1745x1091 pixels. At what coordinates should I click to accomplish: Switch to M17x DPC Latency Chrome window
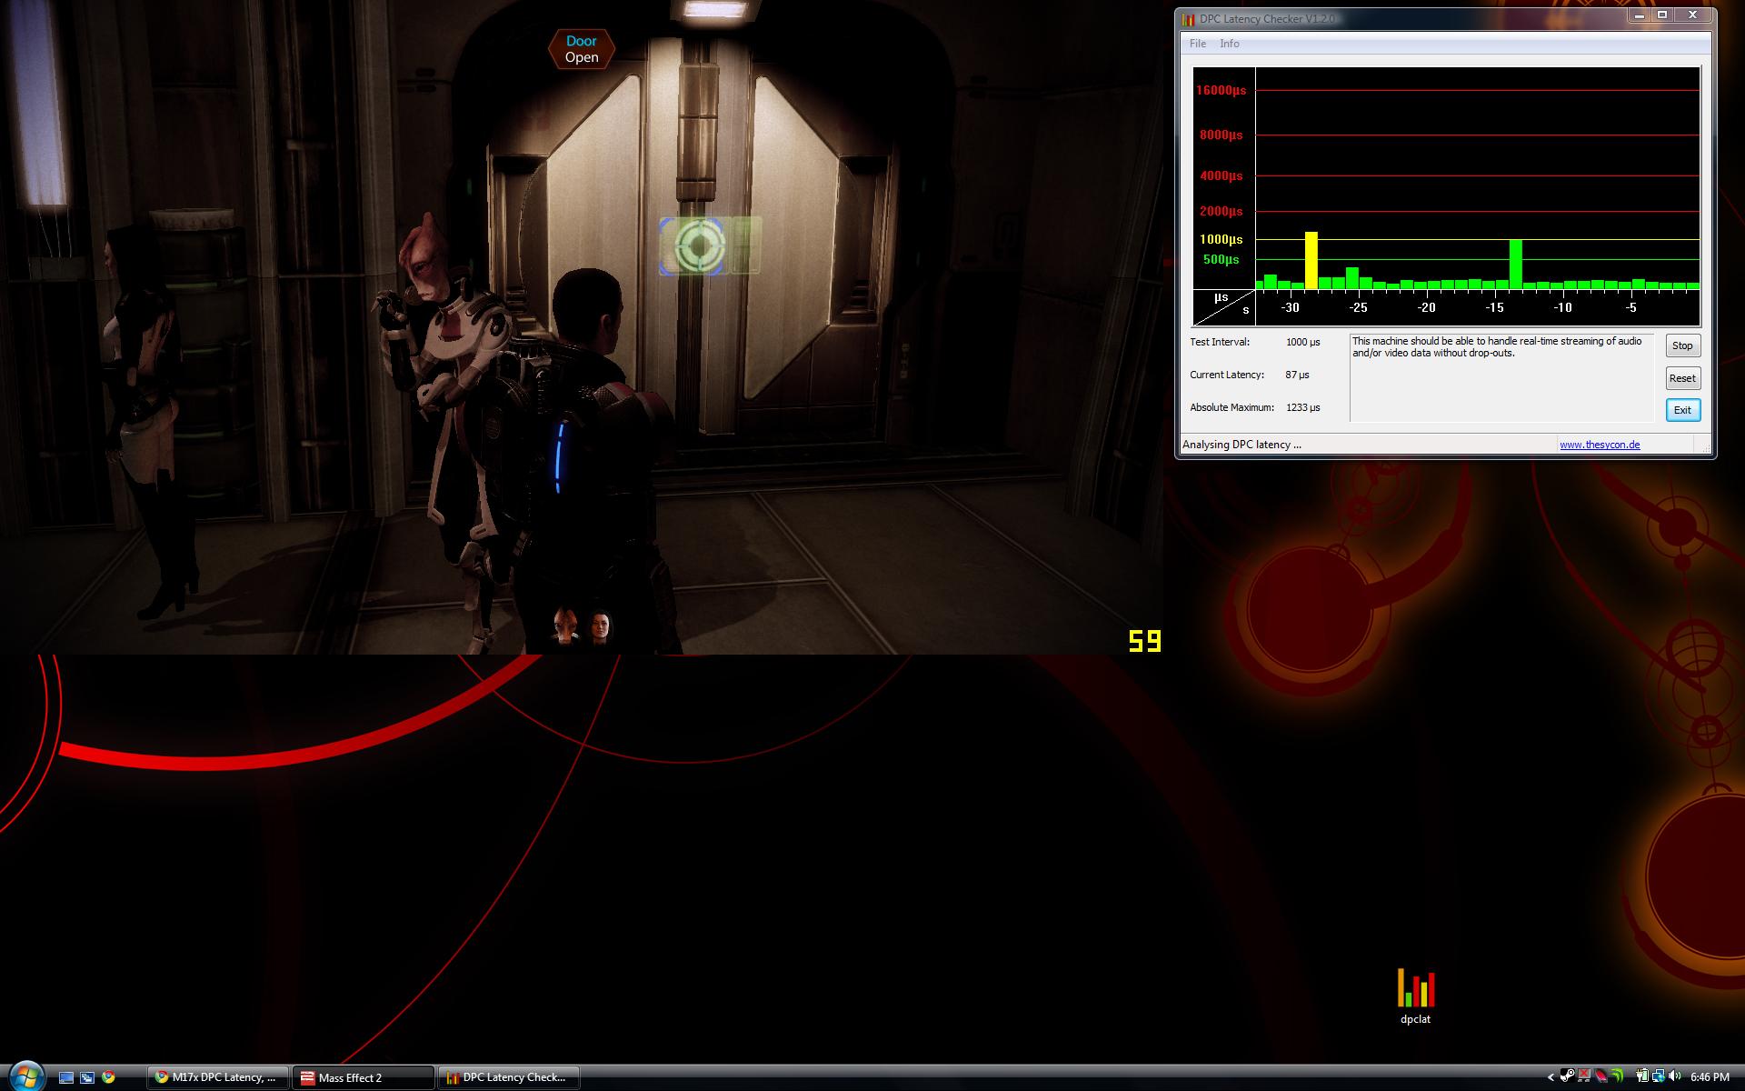[x=218, y=1077]
